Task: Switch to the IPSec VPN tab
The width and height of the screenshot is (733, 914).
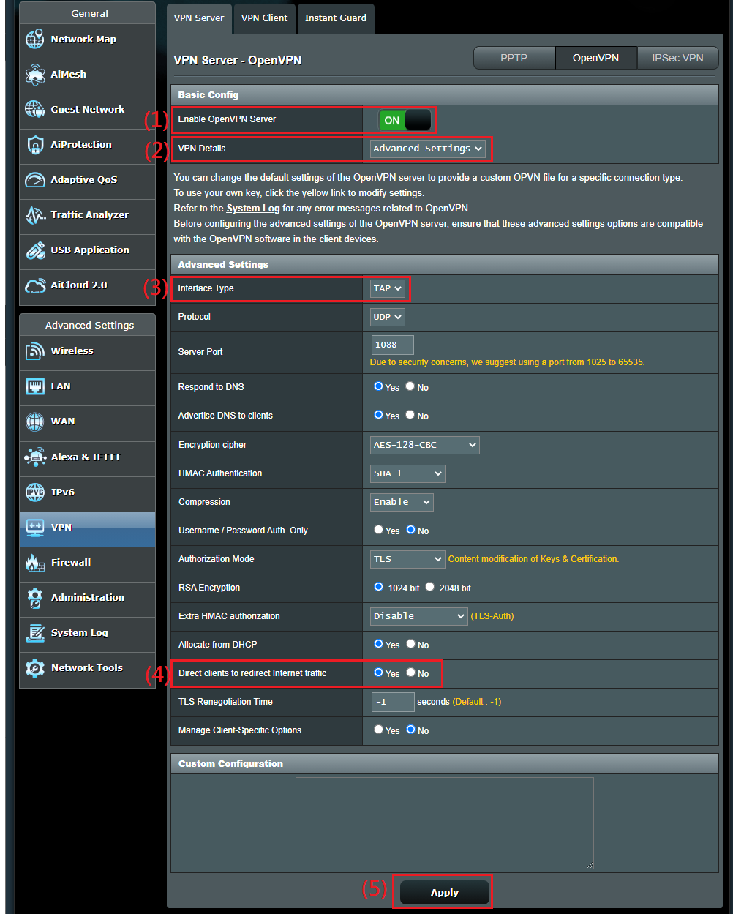Action: 677,58
